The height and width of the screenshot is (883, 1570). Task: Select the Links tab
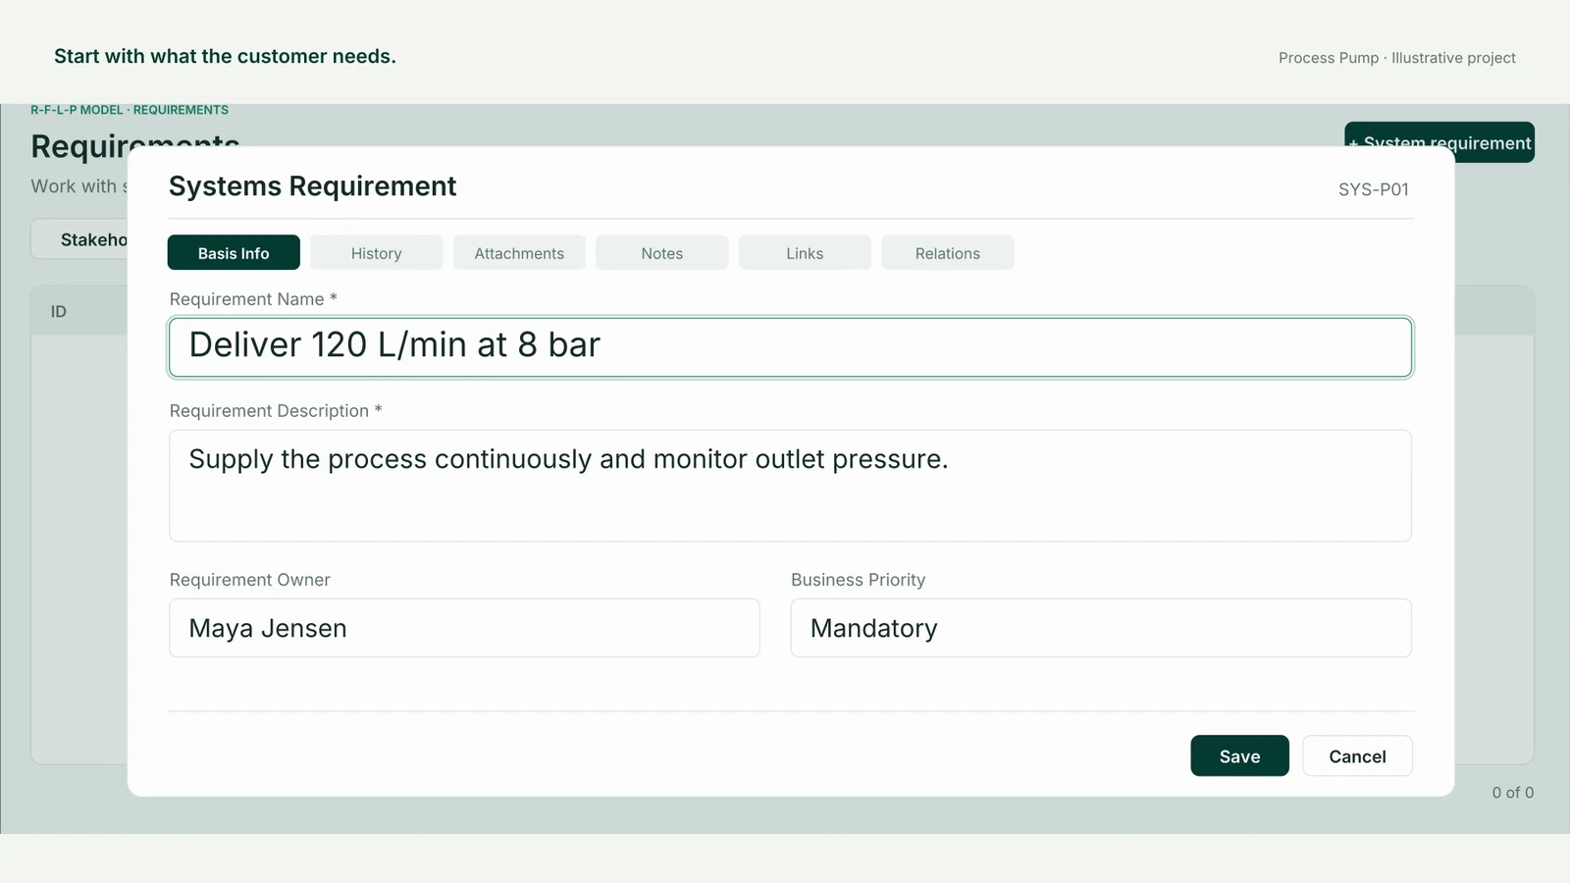point(805,252)
